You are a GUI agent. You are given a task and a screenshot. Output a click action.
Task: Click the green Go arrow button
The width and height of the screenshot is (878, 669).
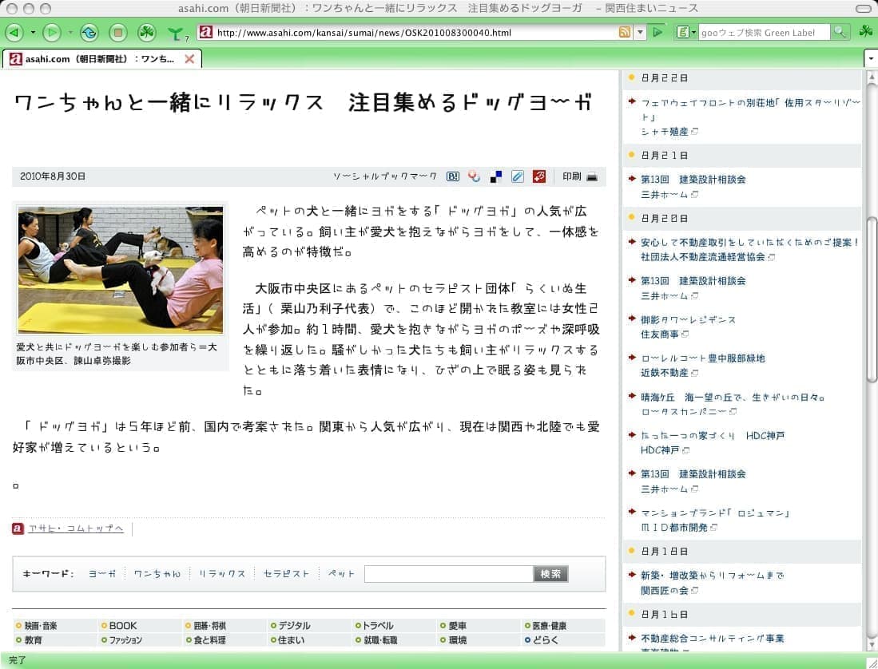click(x=658, y=33)
